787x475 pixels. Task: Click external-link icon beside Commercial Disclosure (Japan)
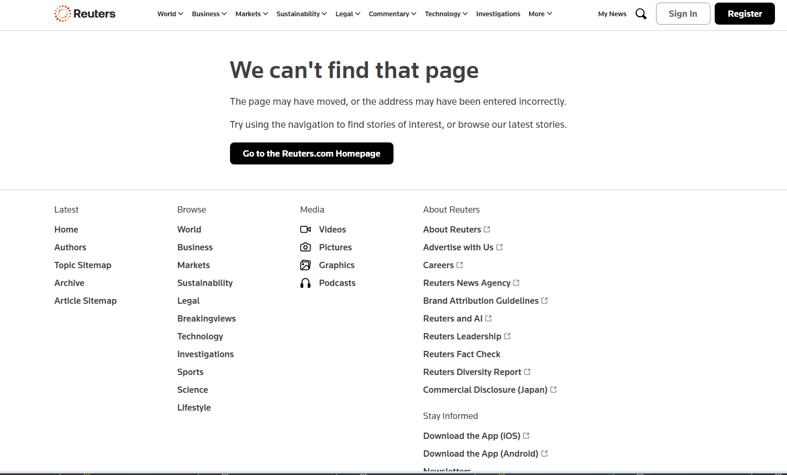553,390
